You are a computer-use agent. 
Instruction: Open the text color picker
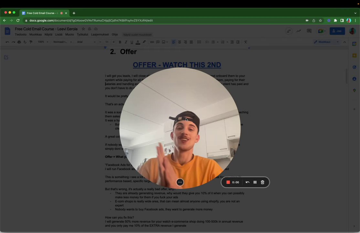point(138,42)
